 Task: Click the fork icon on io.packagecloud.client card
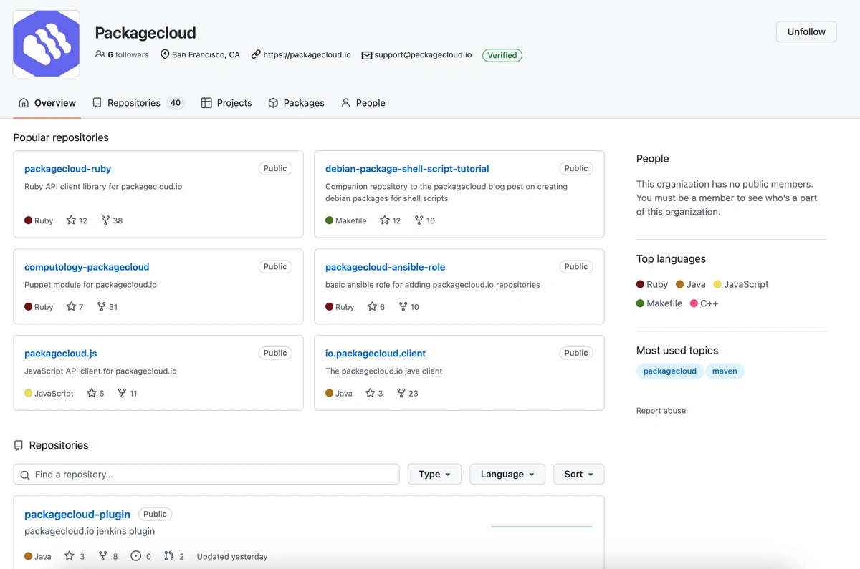pyautogui.click(x=400, y=392)
